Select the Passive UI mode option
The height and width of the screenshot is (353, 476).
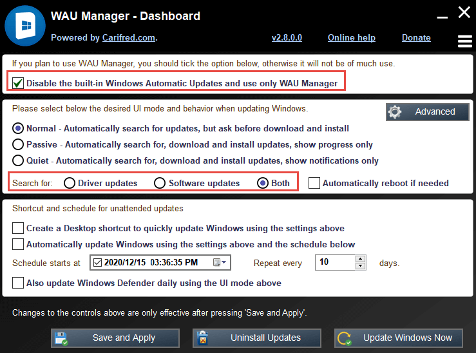point(18,144)
